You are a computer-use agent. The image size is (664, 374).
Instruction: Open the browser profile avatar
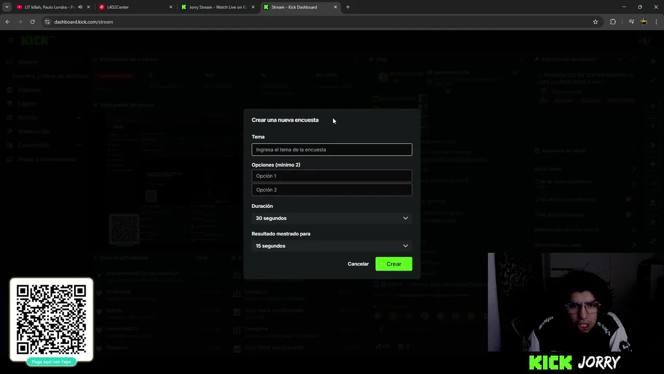(x=644, y=22)
